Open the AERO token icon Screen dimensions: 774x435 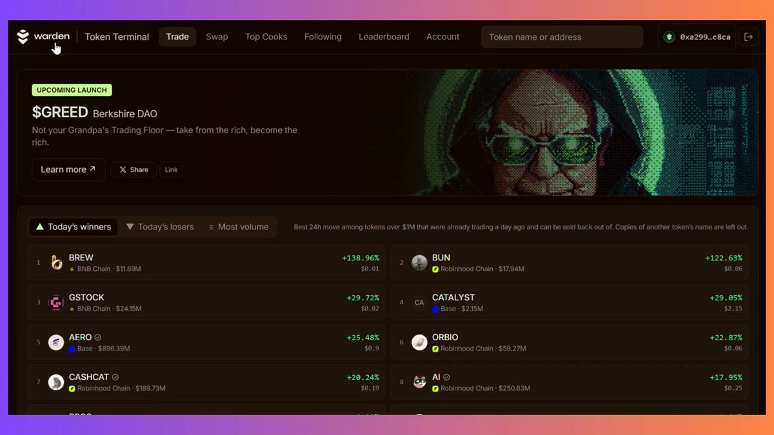click(56, 342)
